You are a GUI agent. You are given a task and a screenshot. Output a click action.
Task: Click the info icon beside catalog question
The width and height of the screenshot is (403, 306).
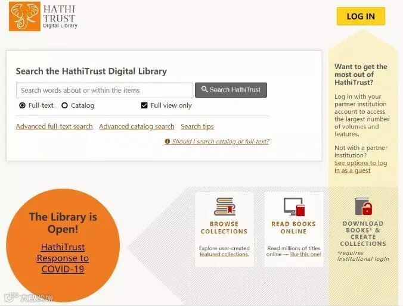coord(168,142)
